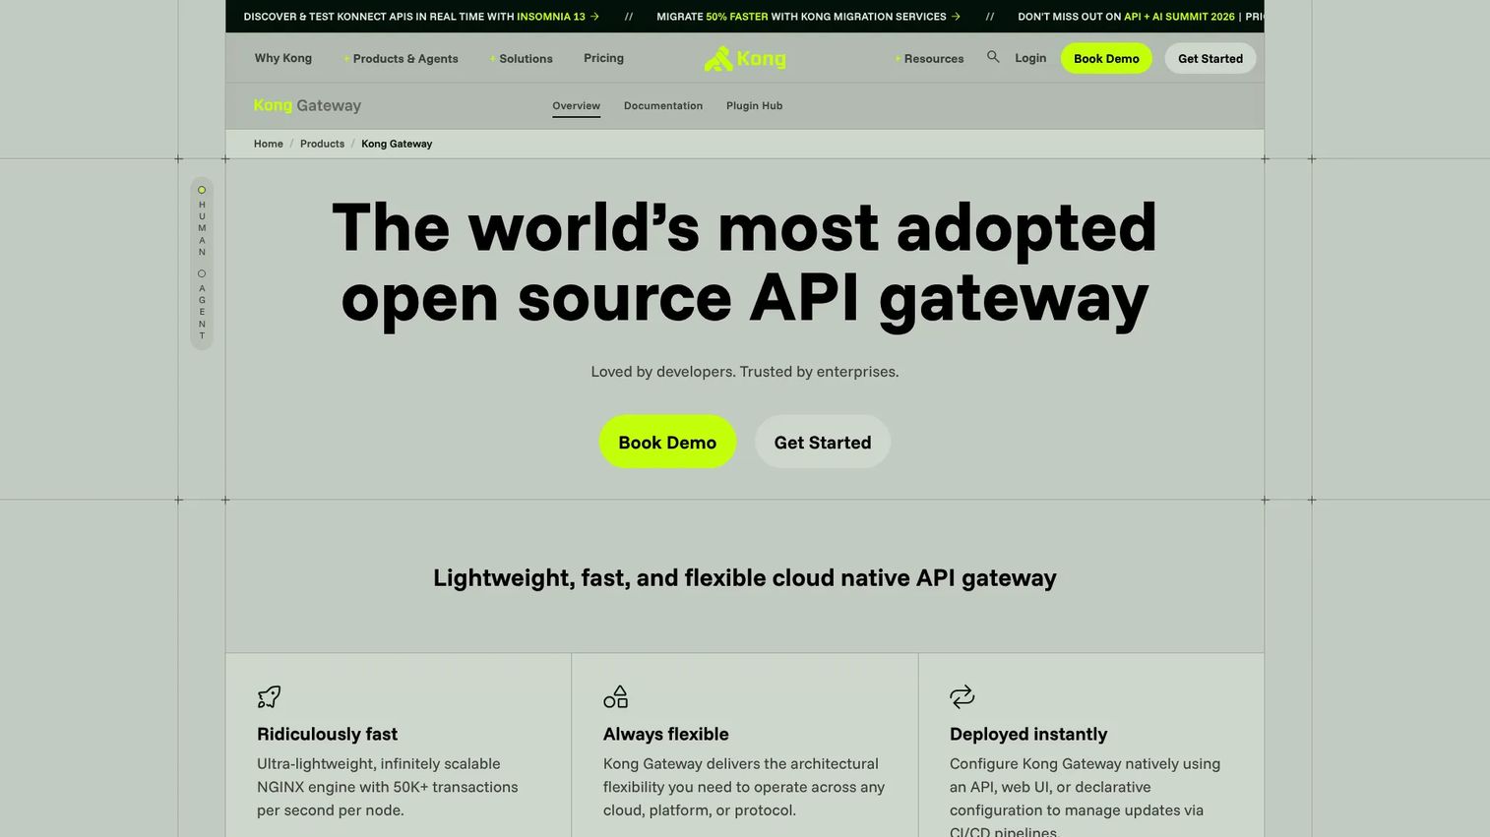Click the architectural flexibility description paragraph
Screen dimensions: 1490x837
point(744,787)
